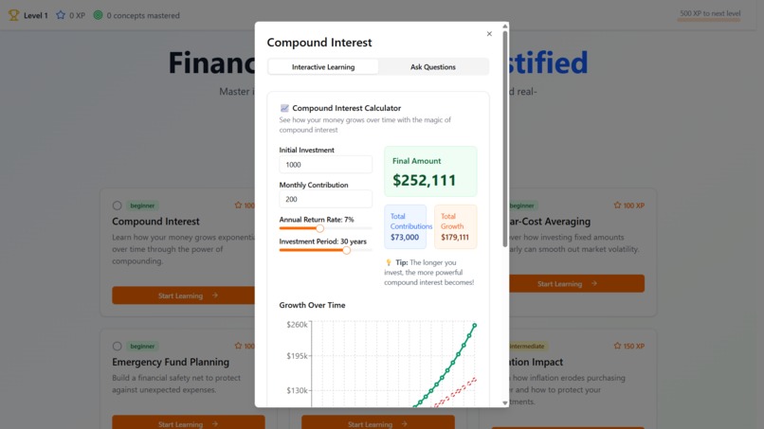Click the dialog scrollbar down arrow

(505, 402)
